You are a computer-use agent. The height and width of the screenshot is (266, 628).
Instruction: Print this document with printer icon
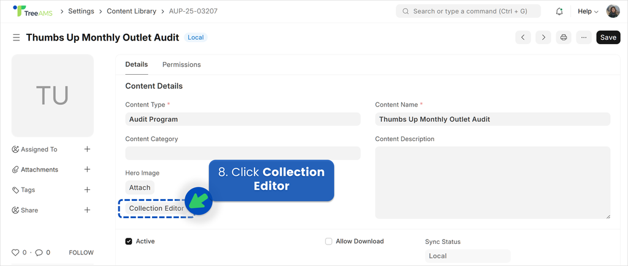564,37
